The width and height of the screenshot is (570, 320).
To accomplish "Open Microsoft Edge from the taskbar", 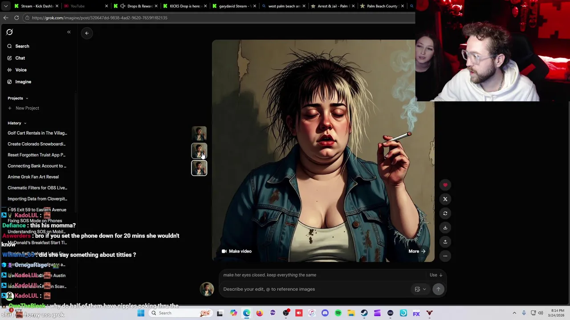I will (x=247, y=313).
